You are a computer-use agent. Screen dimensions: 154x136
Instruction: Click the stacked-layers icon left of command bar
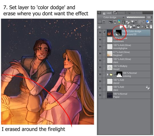click(100, 27)
